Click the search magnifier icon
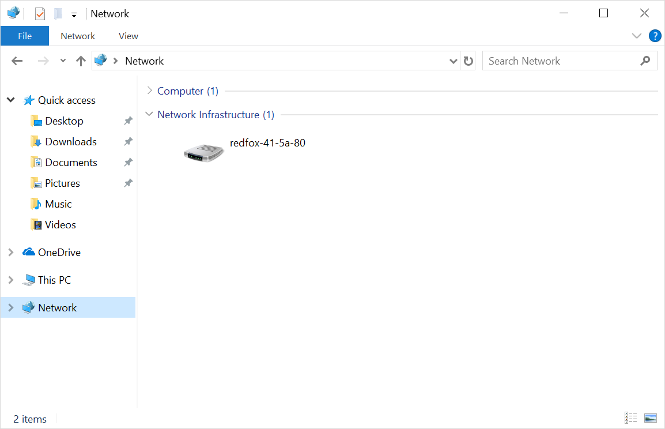Viewport: 665px width, 429px height. 645,61
